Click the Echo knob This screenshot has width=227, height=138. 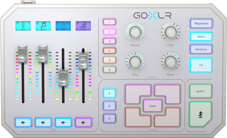[135, 62]
